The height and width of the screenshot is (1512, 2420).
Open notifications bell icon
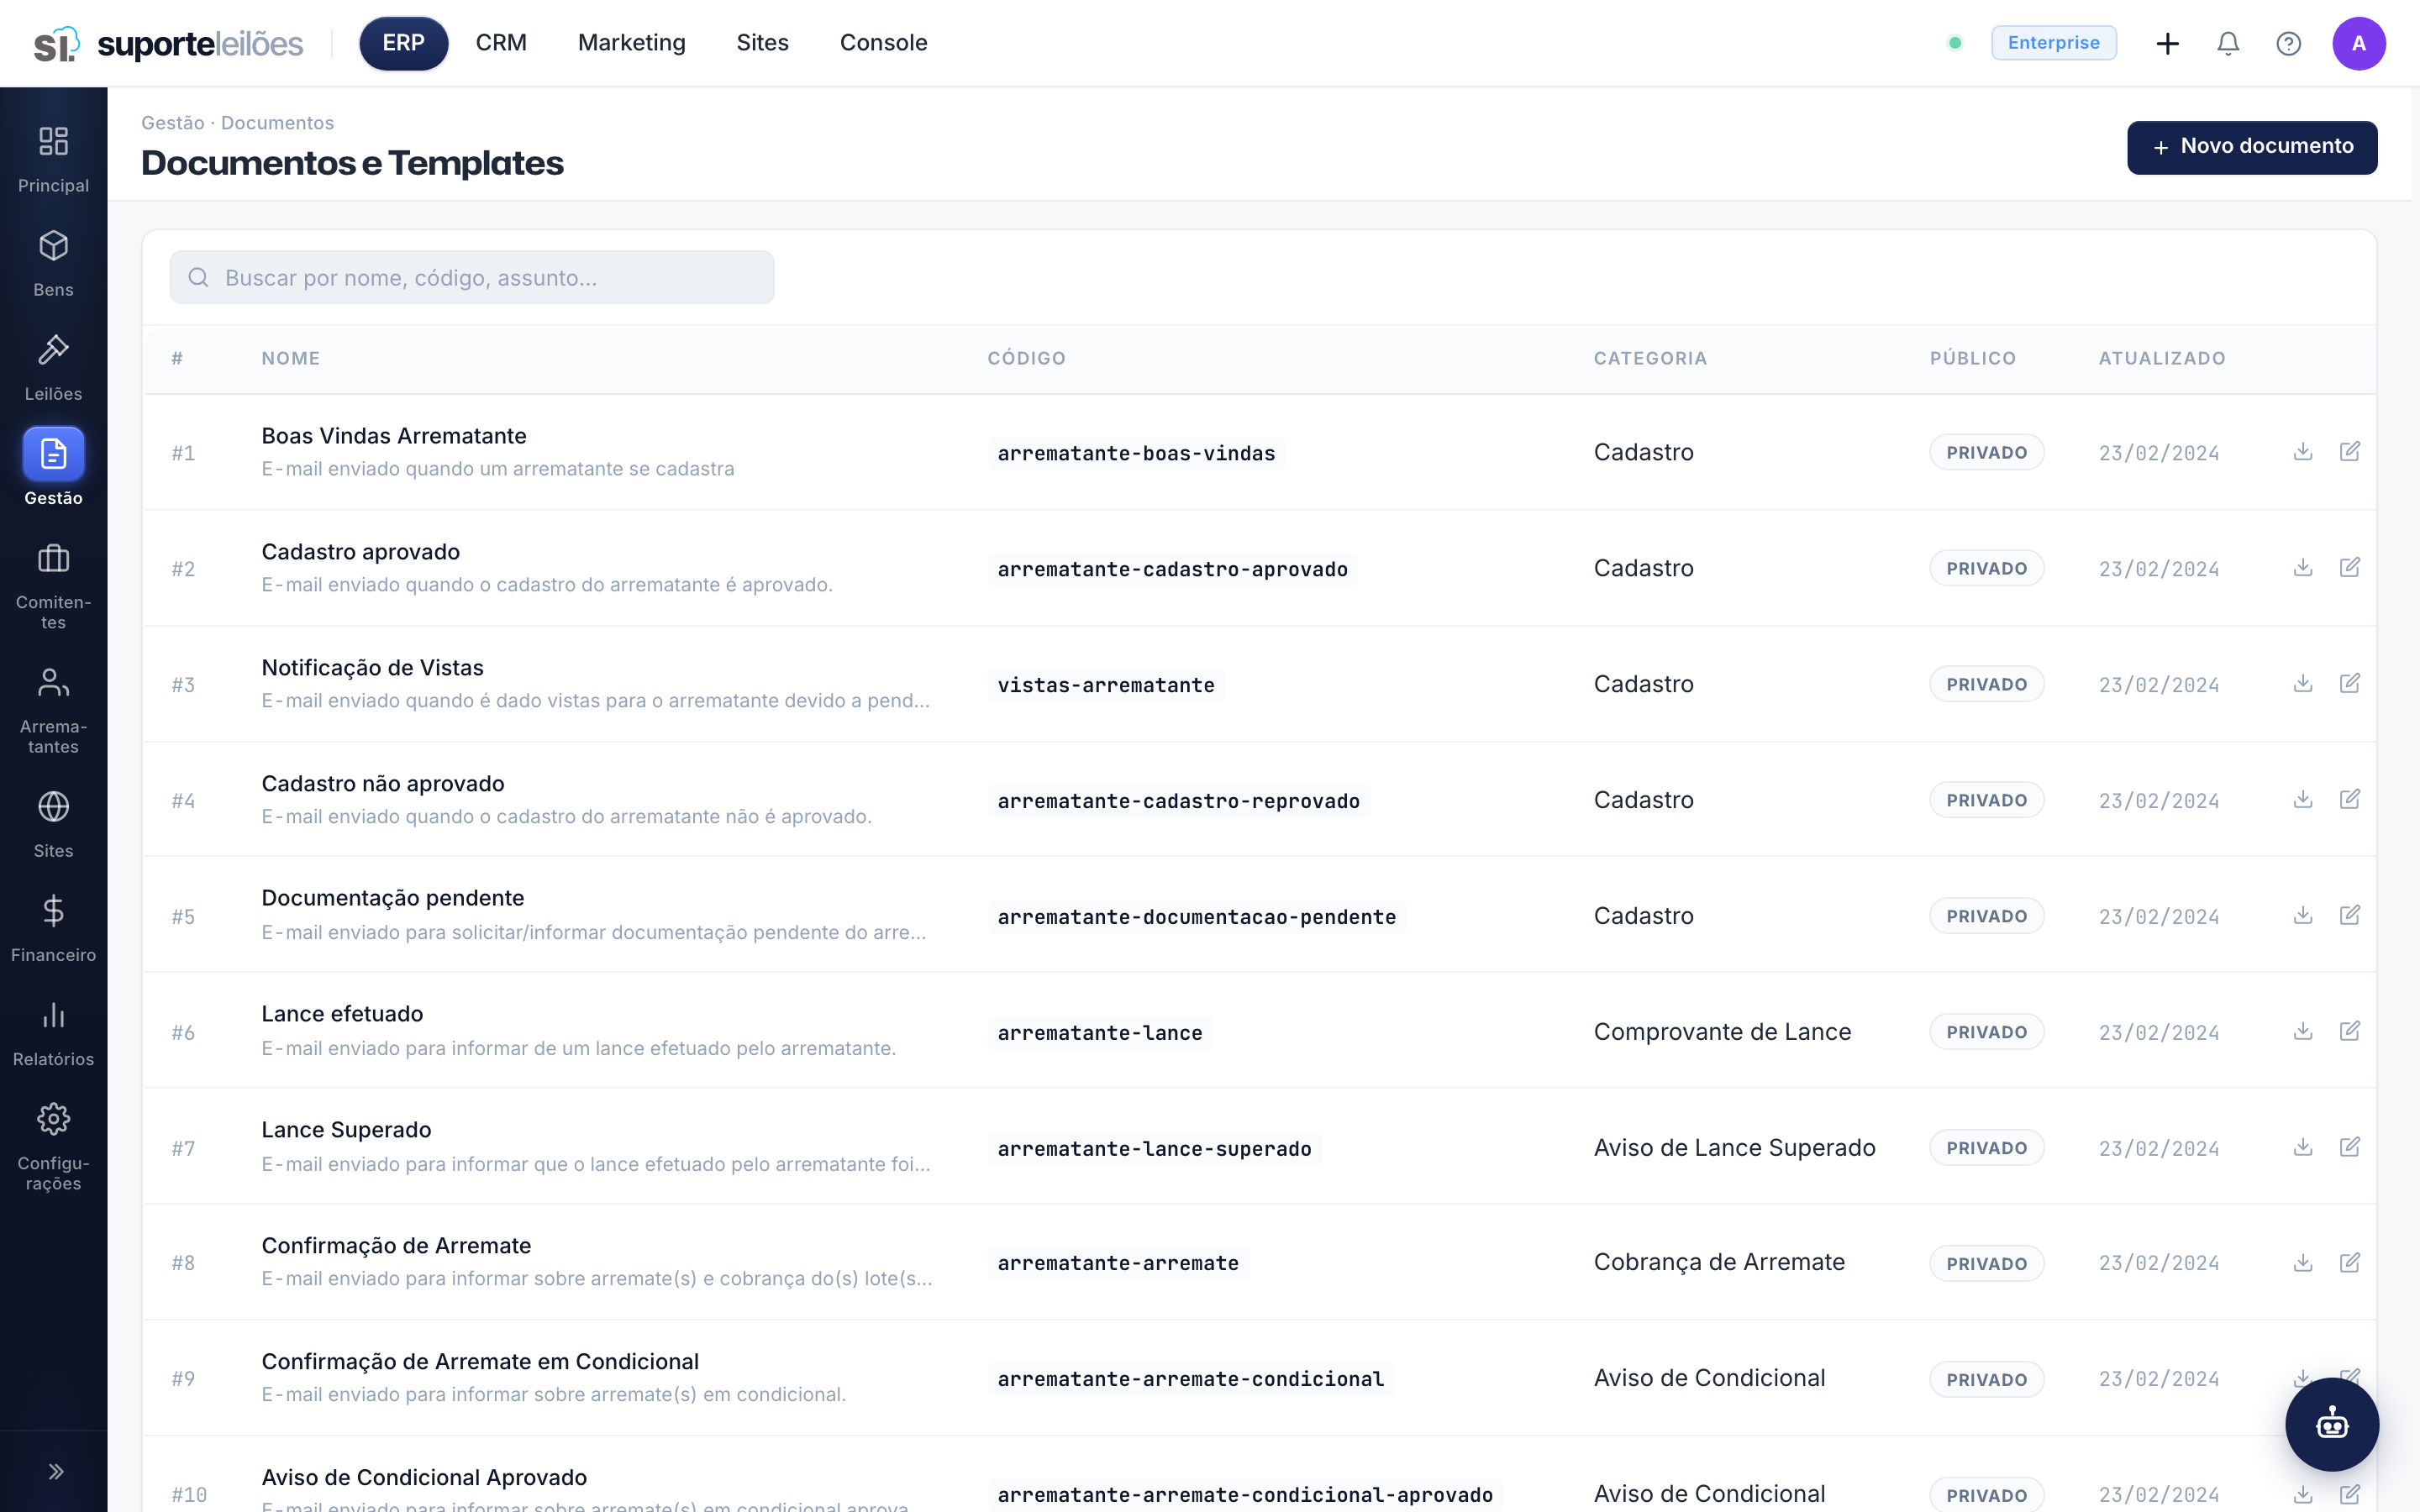tap(2228, 43)
